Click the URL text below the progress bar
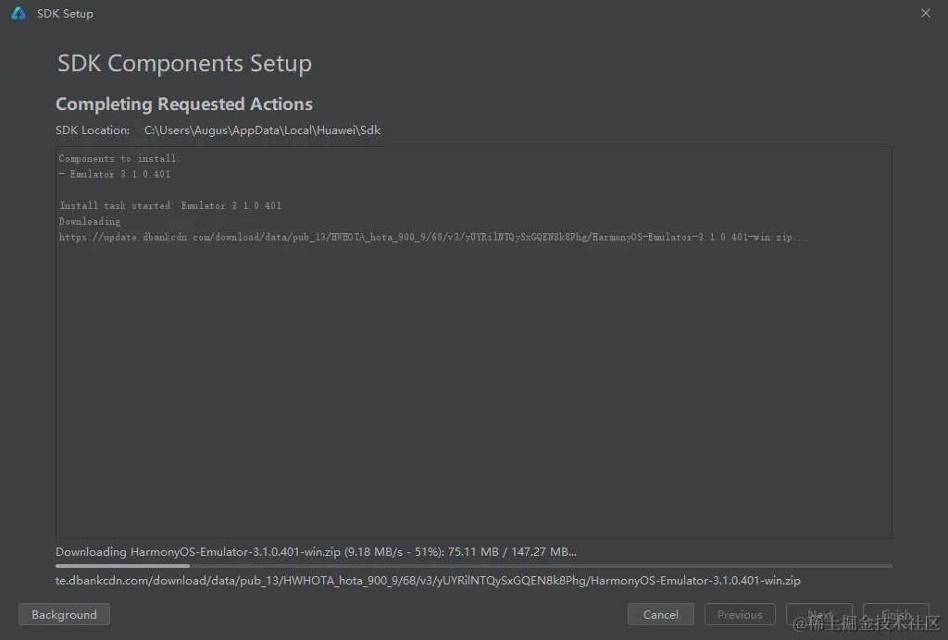Screen dimensions: 948x640 pyautogui.click(x=428, y=581)
